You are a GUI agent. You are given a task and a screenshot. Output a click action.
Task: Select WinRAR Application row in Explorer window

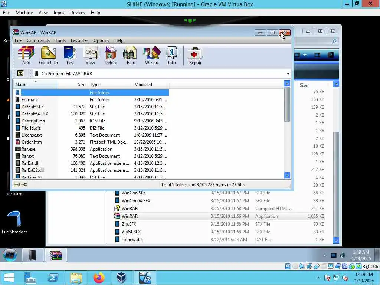(219, 216)
